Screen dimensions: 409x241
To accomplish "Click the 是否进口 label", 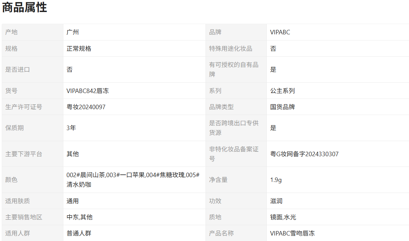I will click(x=18, y=70).
